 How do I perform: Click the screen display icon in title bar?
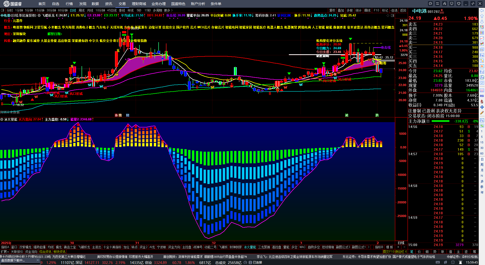(452, 4)
